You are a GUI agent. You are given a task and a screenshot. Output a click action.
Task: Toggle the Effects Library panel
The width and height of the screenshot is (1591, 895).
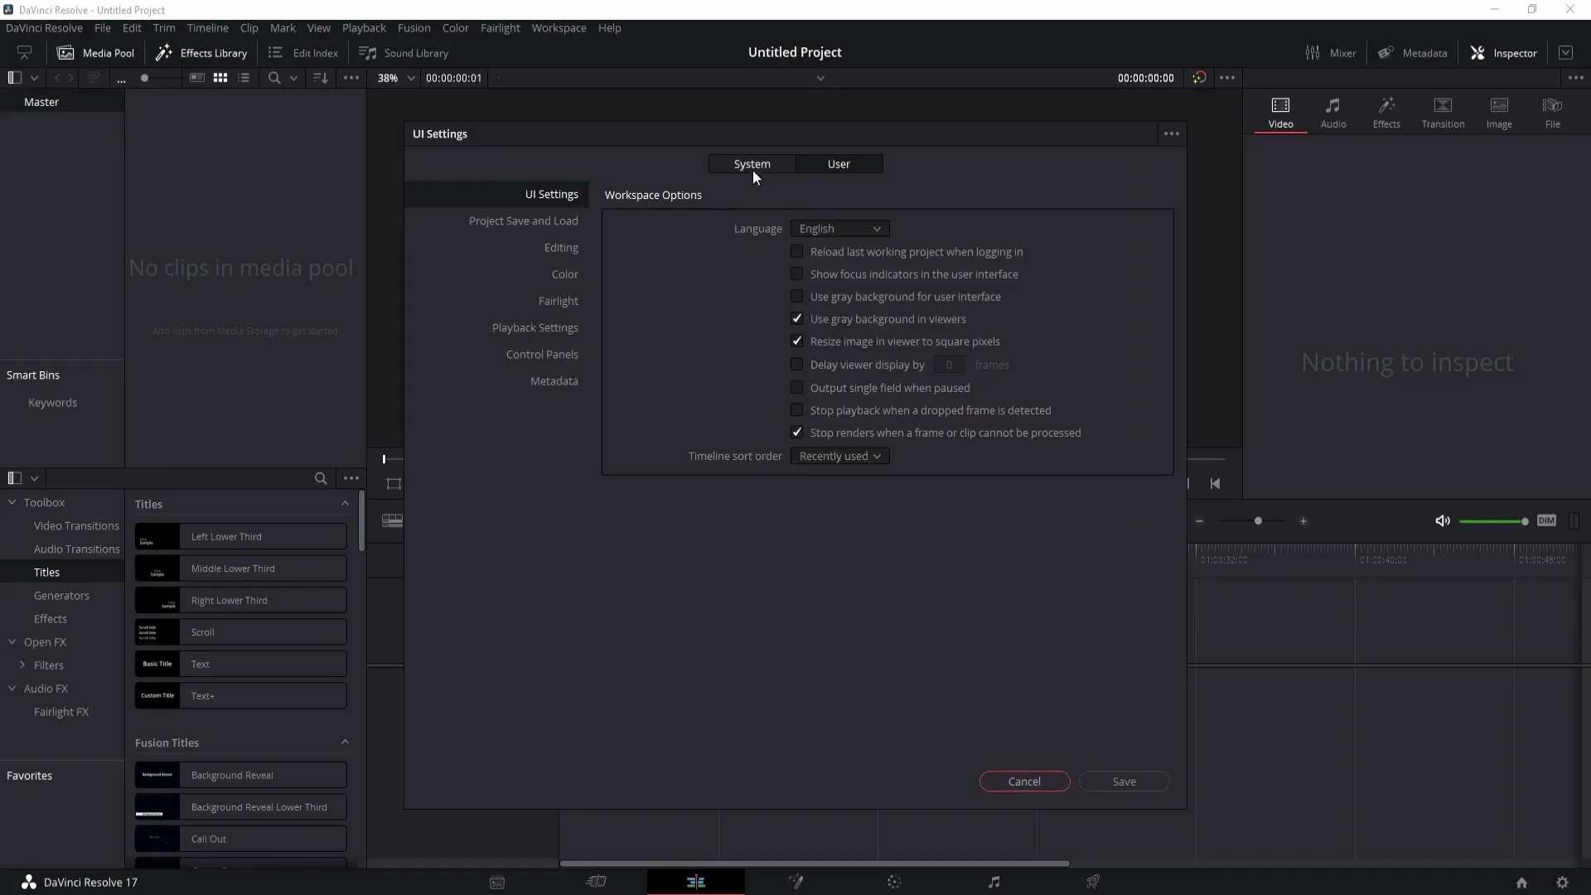(202, 53)
